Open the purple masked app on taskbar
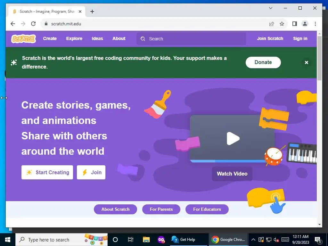The width and height of the screenshot is (328, 246). (x=161, y=240)
